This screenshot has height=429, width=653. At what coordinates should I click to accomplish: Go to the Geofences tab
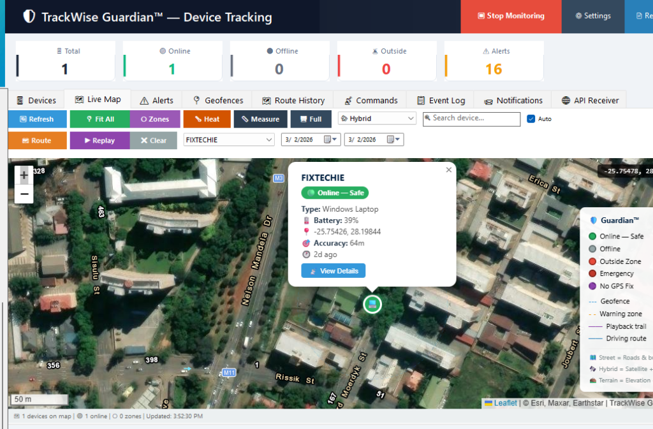(x=218, y=100)
